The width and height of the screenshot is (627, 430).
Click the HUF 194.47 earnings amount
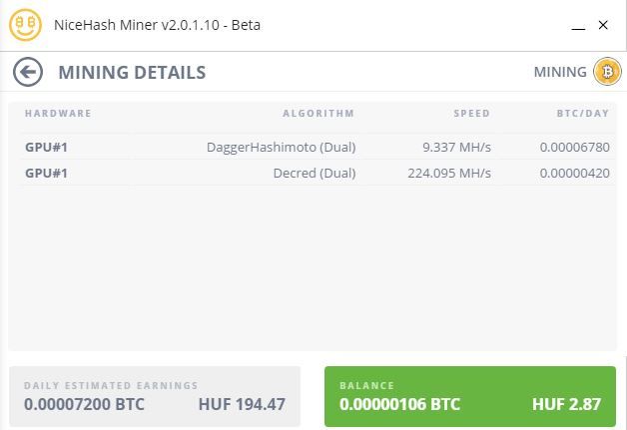(x=242, y=404)
